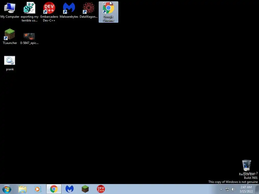
Task: Select the Malwarebytes desktop shortcut
Action: (69, 10)
